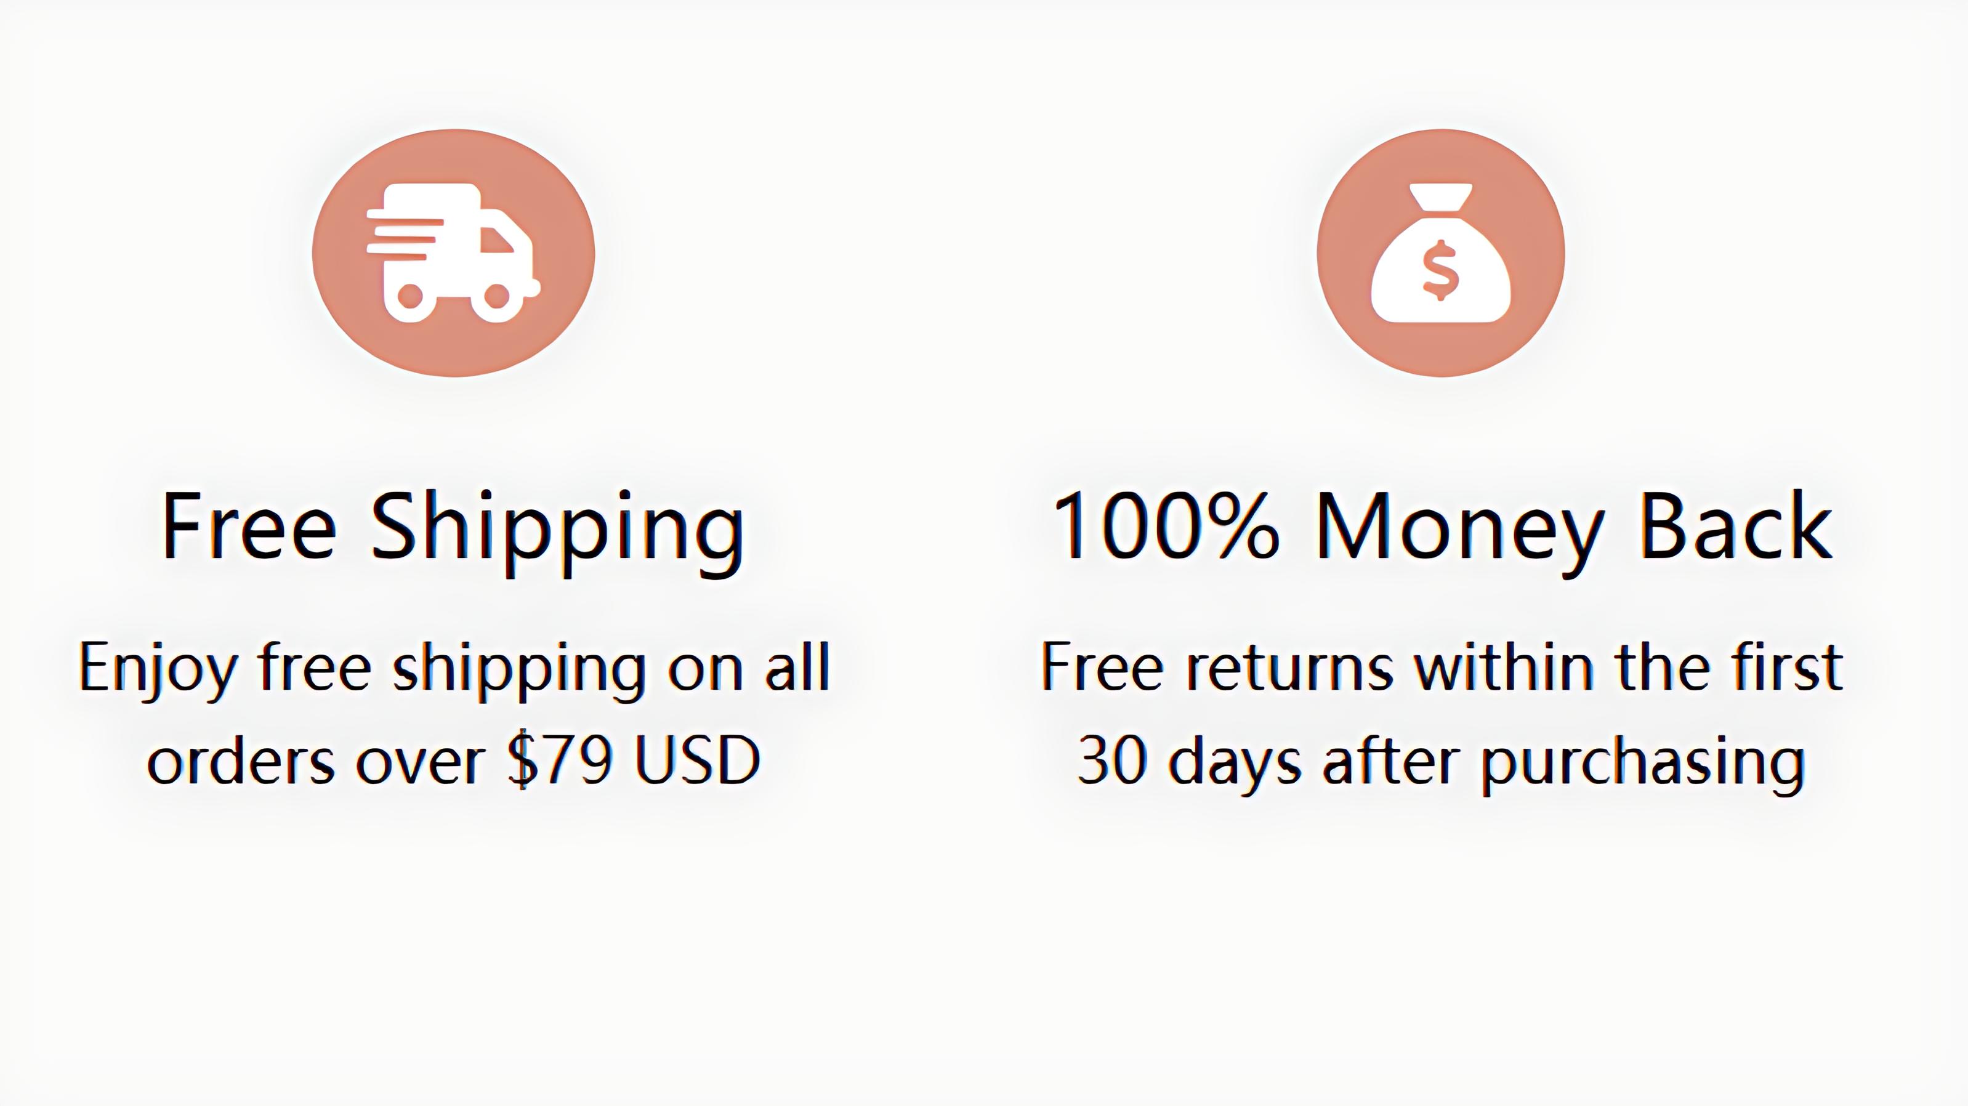Click the word "Shipping" in the heading

[557, 528]
